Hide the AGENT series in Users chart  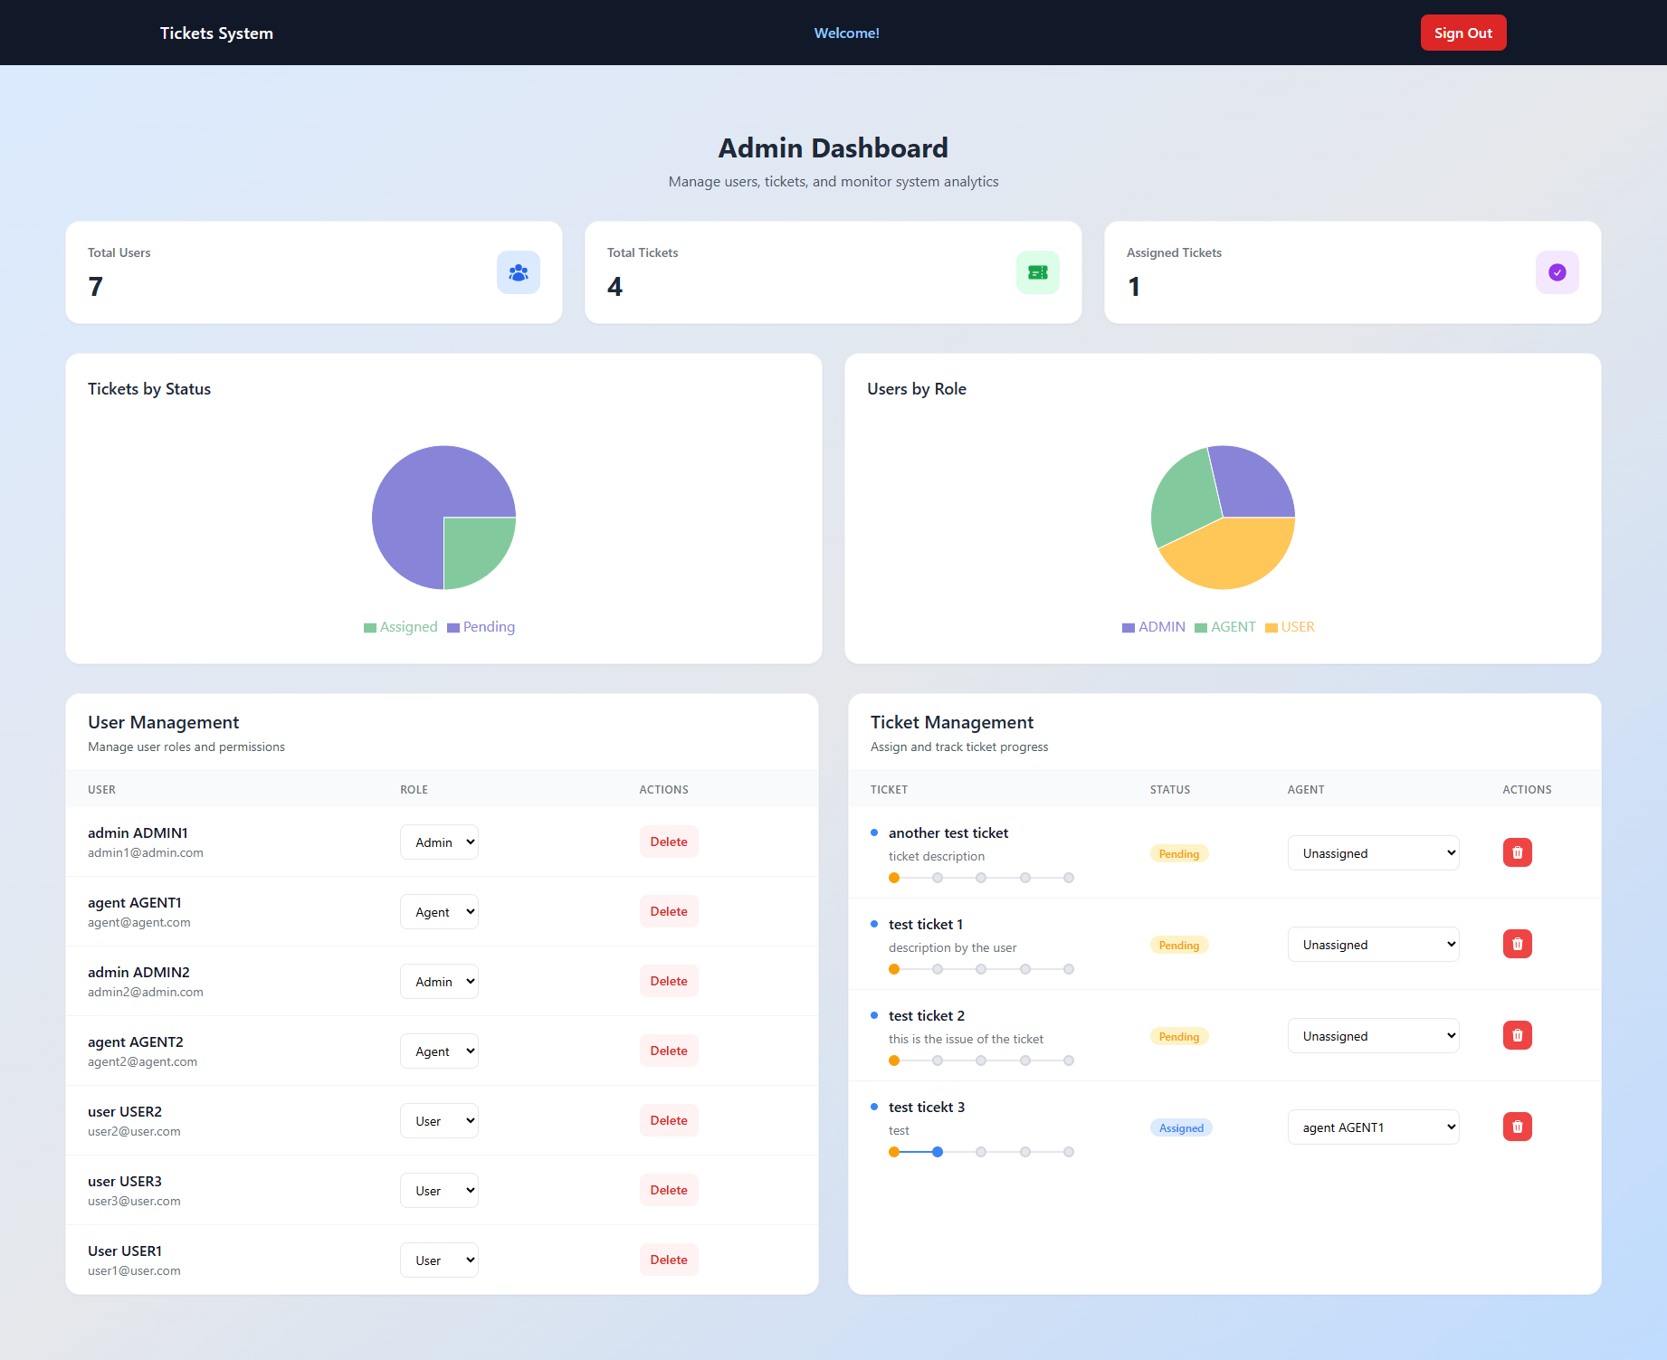tap(1224, 627)
